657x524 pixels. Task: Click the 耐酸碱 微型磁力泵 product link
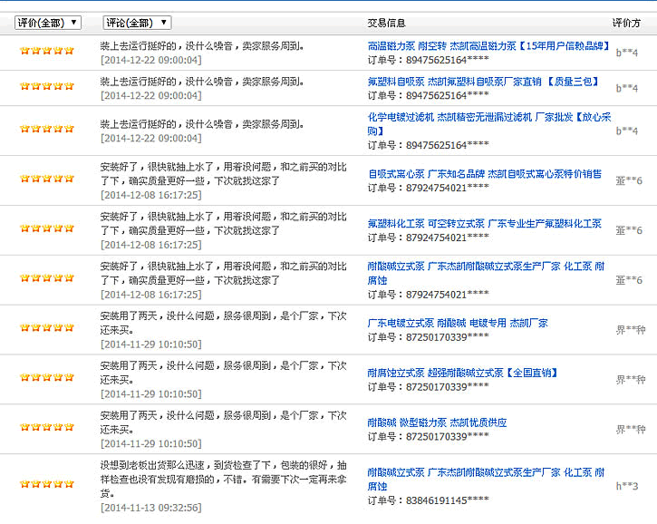[x=437, y=422]
